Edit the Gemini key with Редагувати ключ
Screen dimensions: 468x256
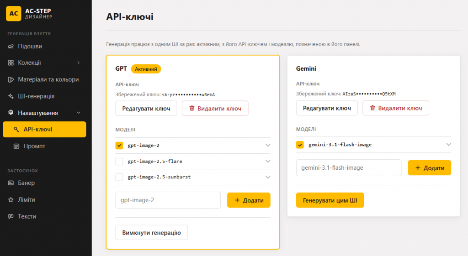pyautogui.click(x=327, y=108)
